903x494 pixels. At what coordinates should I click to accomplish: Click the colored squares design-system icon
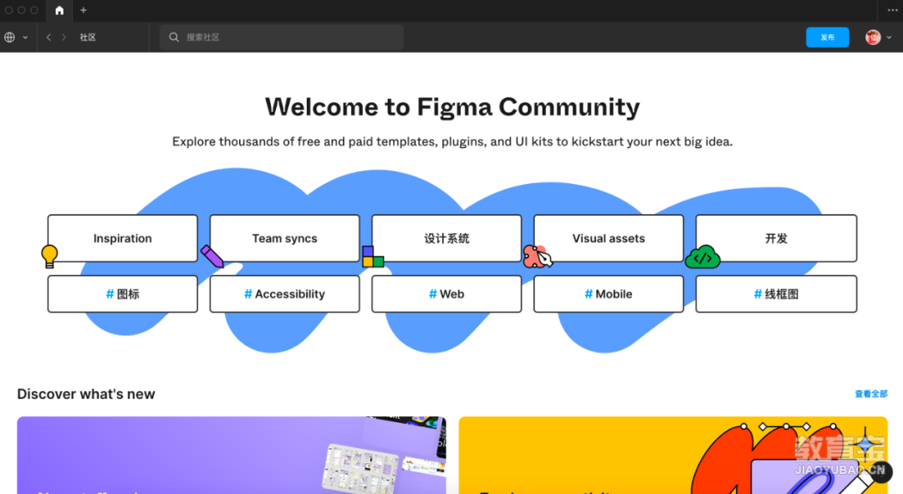[x=373, y=257]
